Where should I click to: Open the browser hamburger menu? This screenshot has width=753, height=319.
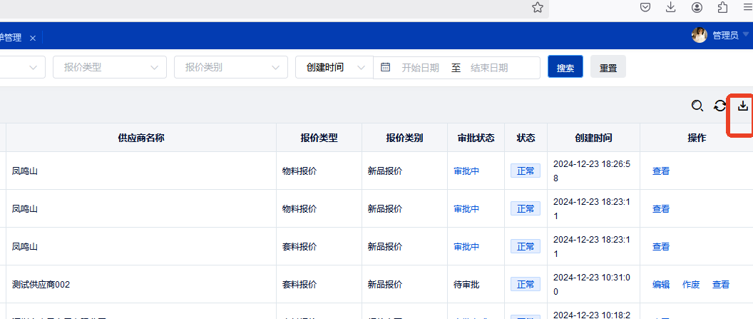tap(748, 7)
